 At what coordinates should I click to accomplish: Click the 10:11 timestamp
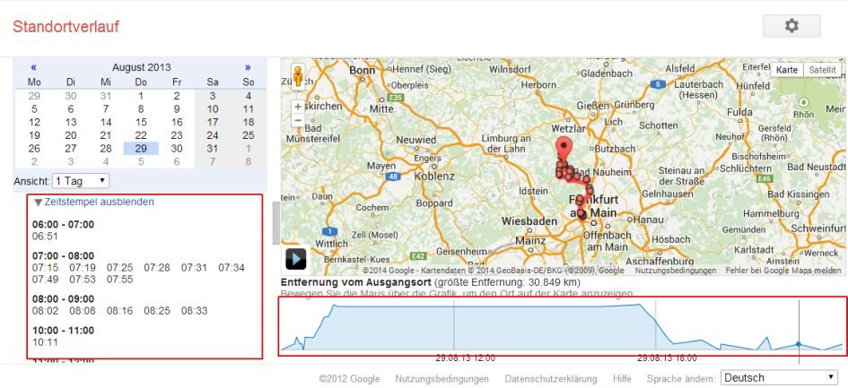point(45,342)
